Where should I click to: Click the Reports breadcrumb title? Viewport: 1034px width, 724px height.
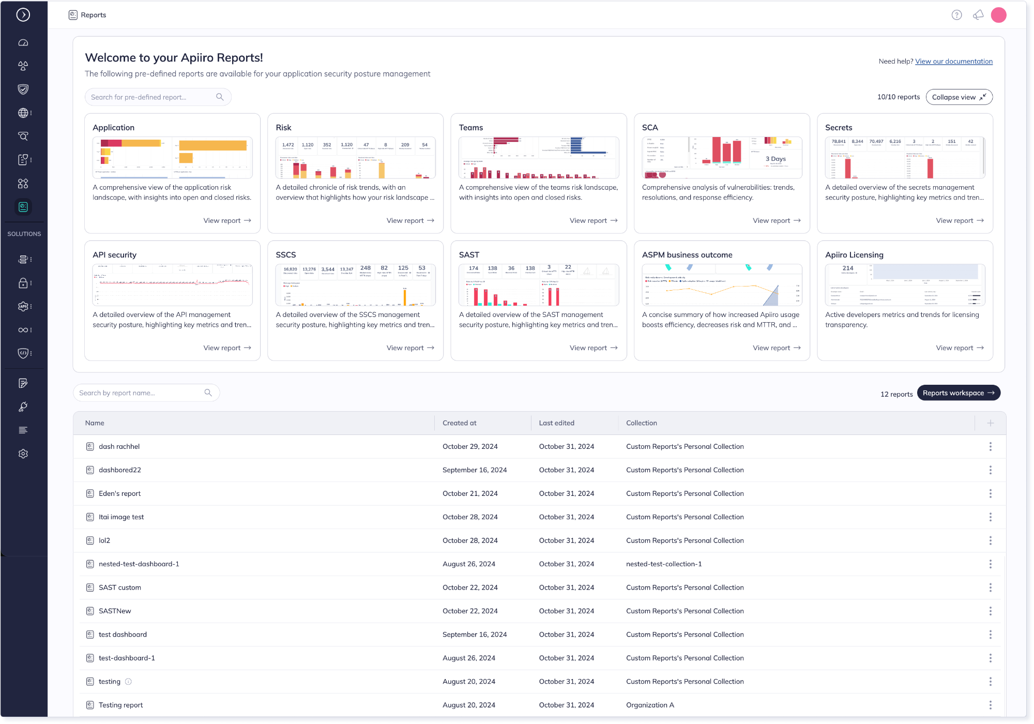93,15
